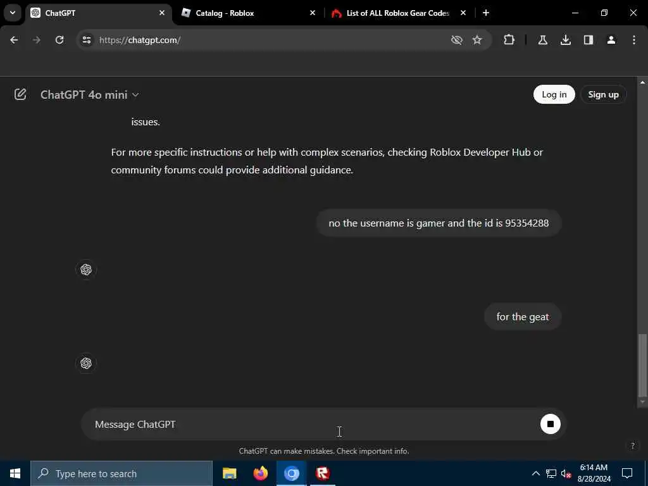Screen dimensions: 648x486
Task: Stop generating with the stop button
Action: pos(550,424)
